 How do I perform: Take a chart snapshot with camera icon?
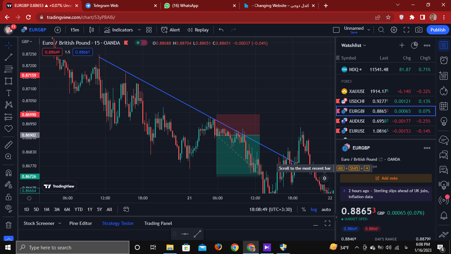tap(419, 30)
